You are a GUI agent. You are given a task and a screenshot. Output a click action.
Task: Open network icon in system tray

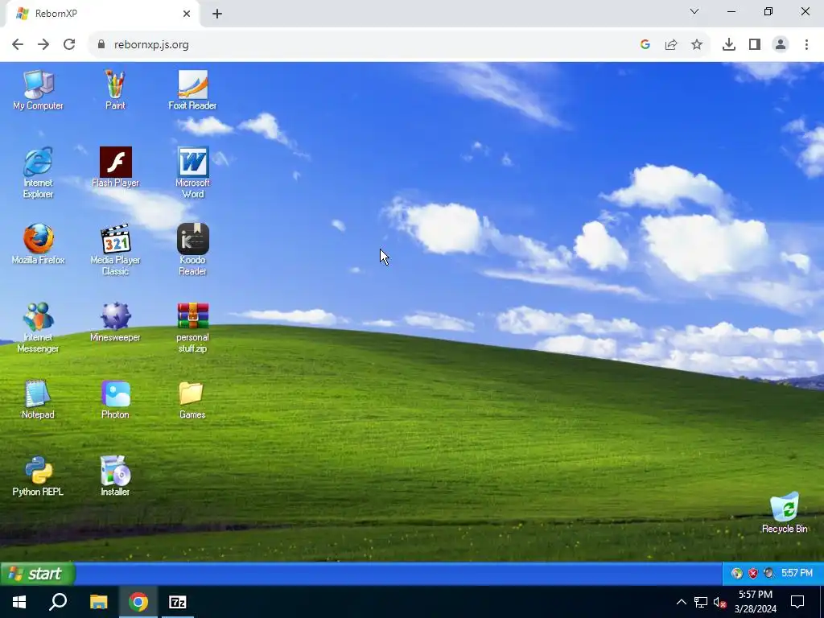point(701,602)
